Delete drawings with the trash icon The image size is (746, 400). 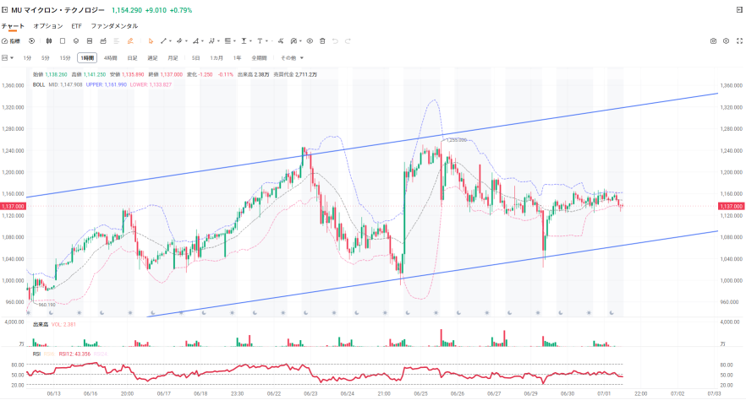tap(322, 41)
